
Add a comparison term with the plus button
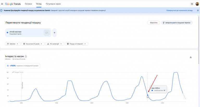click(54, 33)
